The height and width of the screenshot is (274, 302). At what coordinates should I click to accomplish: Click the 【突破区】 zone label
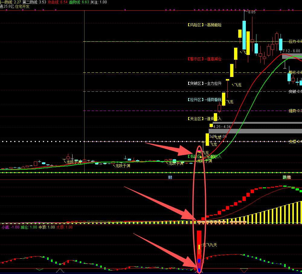pyautogui.click(x=195, y=83)
